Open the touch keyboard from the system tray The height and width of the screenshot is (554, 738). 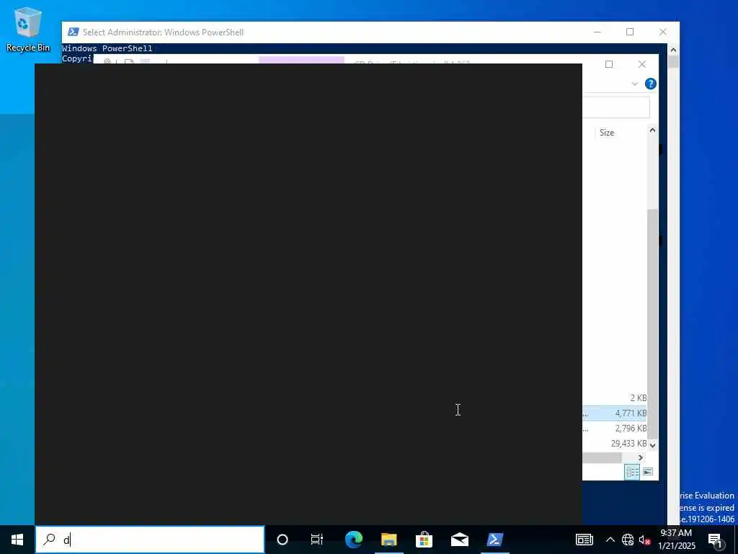pos(584,540)
